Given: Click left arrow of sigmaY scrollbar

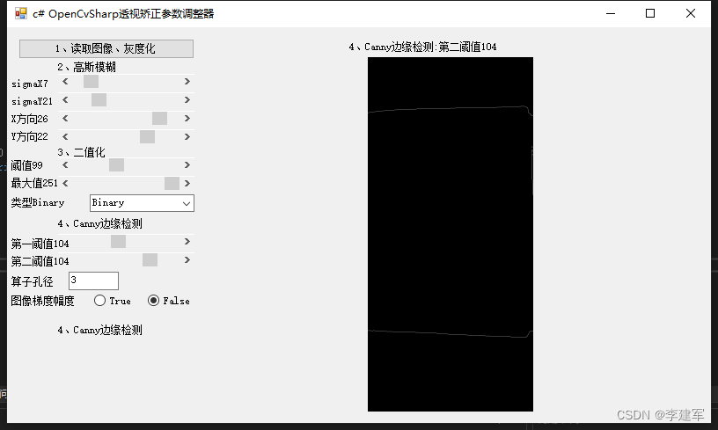Looking at the screenshot, I should coord(65,99).
